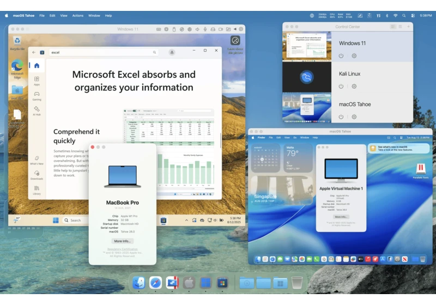Open AI Hub in Microsoft Store sidebar

click(x=37, y=111)
